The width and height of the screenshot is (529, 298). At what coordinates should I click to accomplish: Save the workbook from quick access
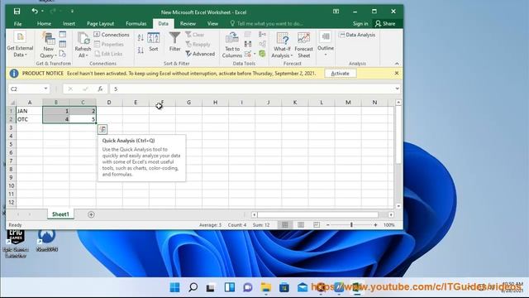pyautogui.click(x=17, y=11)
